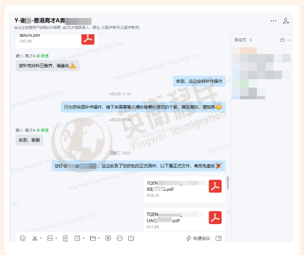Screen dimensions: 304x255
Task: Click the 918.1K file size text
Action: 153,195
